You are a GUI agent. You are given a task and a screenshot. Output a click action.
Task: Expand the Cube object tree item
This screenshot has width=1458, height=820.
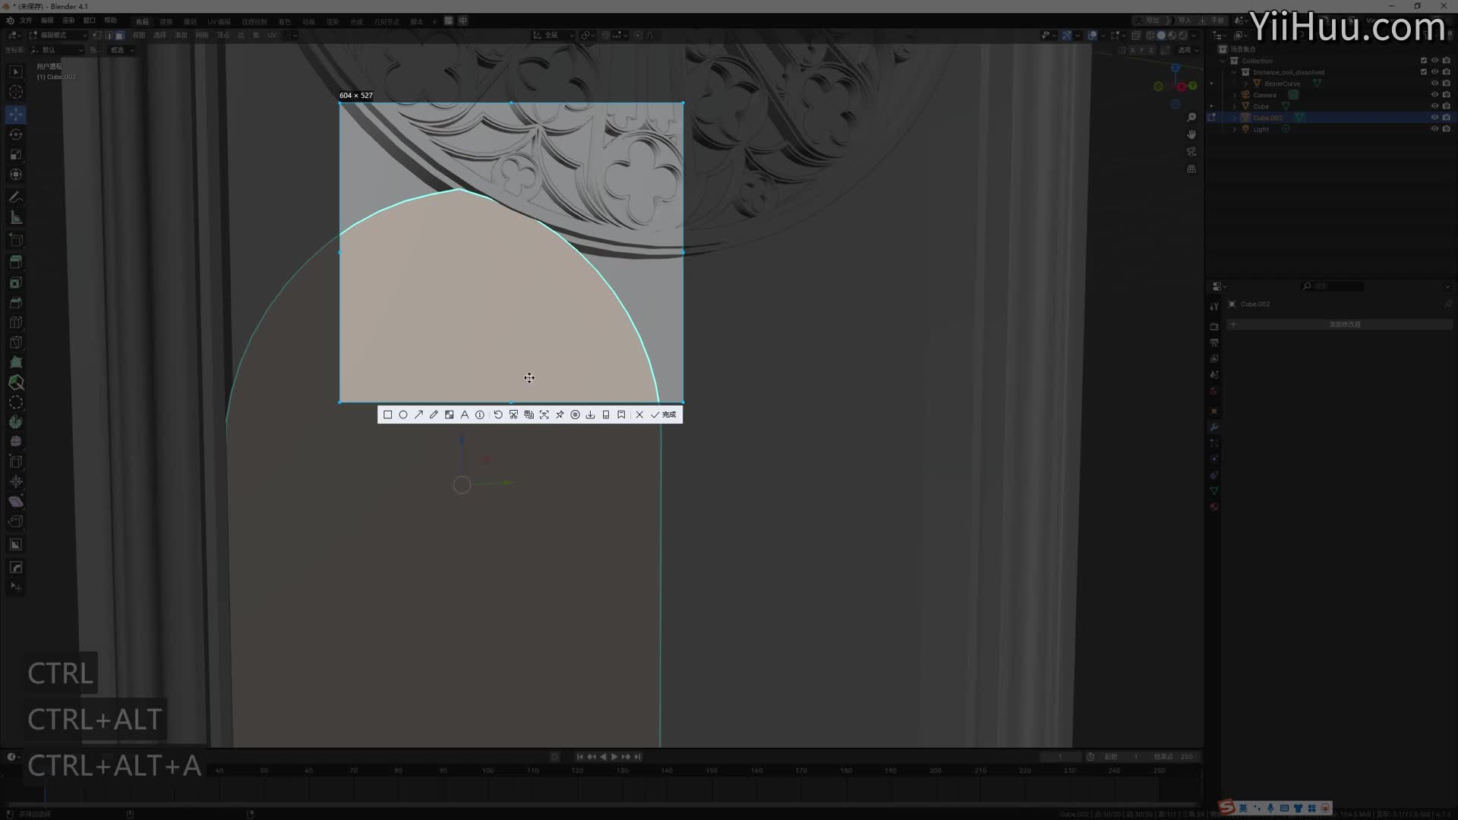tap(1235, 106)
